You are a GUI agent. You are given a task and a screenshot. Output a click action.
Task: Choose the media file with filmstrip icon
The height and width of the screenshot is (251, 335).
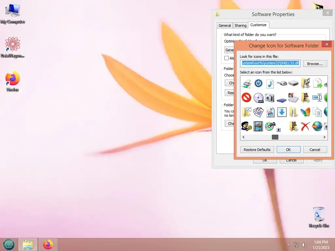(x=270, y=112)
